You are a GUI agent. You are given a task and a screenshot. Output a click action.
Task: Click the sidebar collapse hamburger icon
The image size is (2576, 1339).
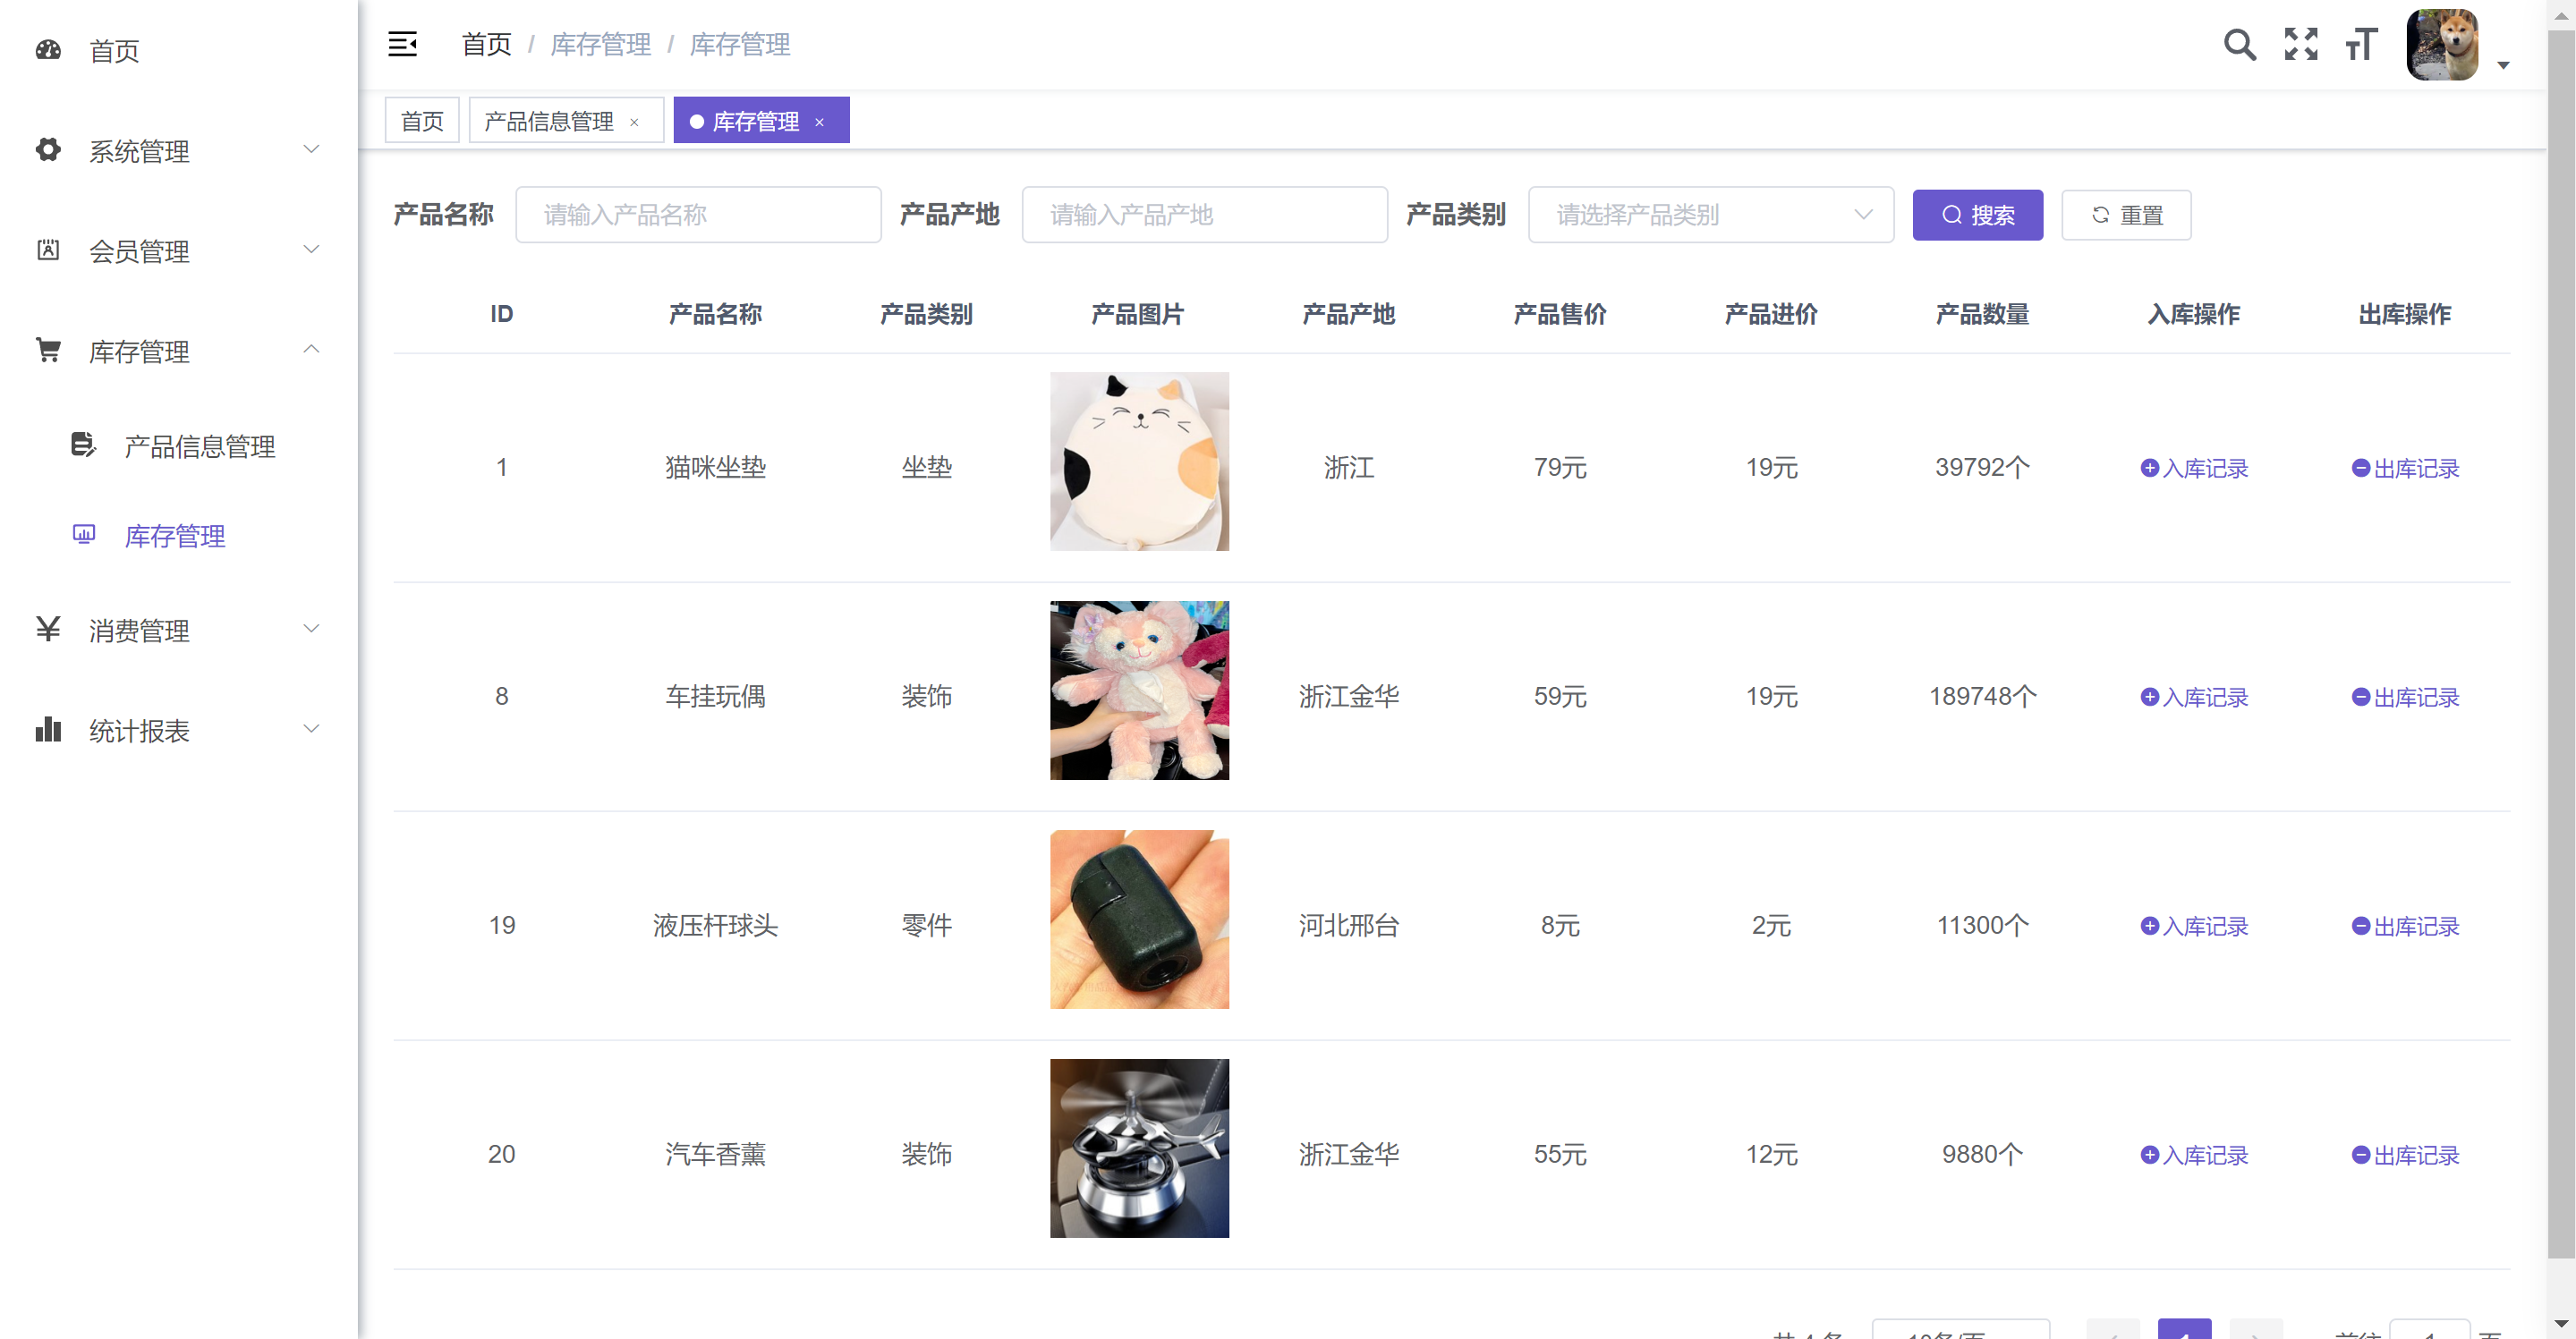click(402, 44)
